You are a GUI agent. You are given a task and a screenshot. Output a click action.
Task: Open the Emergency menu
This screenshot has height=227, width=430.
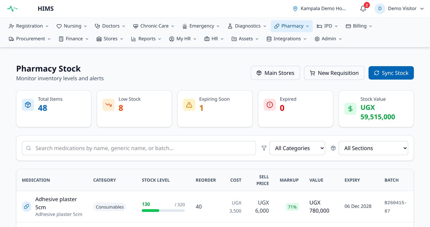201,26
